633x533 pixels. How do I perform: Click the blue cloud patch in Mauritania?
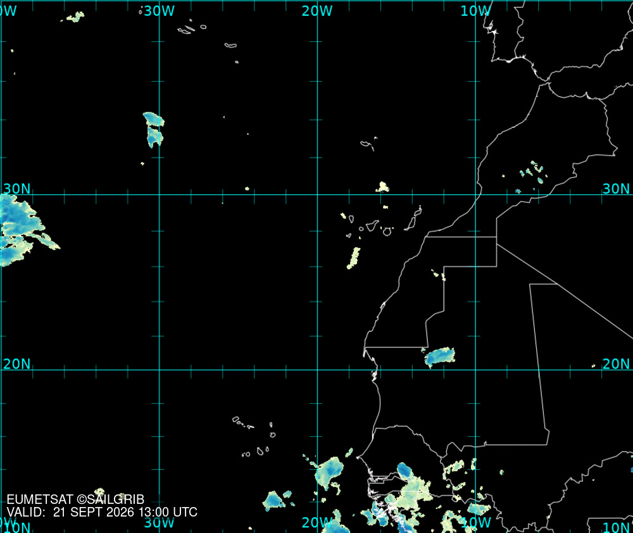point(439,357)
